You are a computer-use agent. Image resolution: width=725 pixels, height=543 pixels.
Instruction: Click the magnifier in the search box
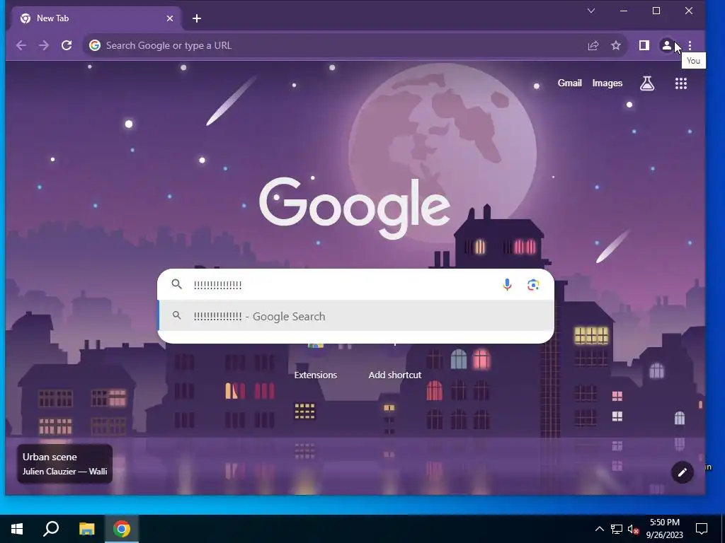coord(176,284)
